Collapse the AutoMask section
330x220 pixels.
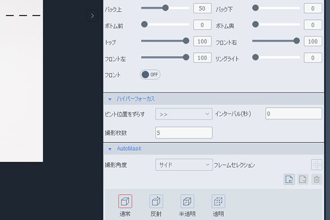point(110,149)
